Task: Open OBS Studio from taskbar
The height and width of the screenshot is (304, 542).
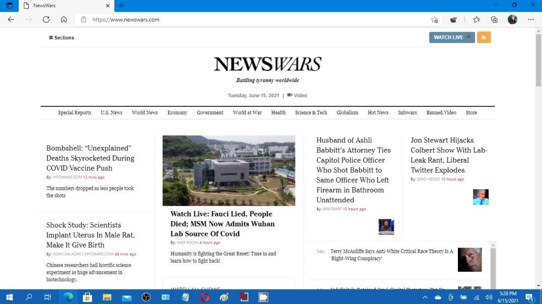Action: (146, 297)
